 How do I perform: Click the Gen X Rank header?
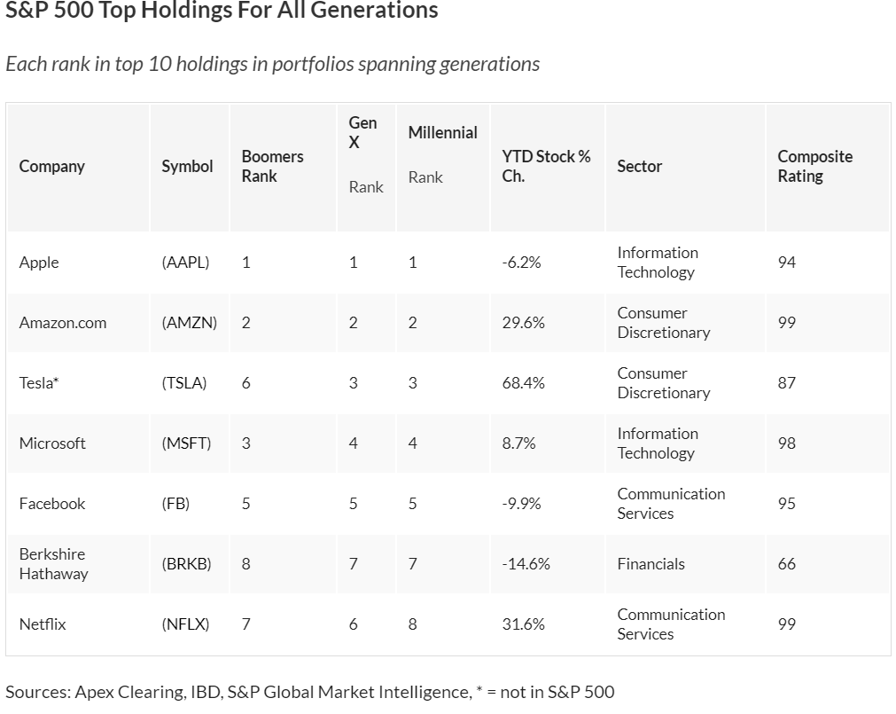click(x=364, y=153)
